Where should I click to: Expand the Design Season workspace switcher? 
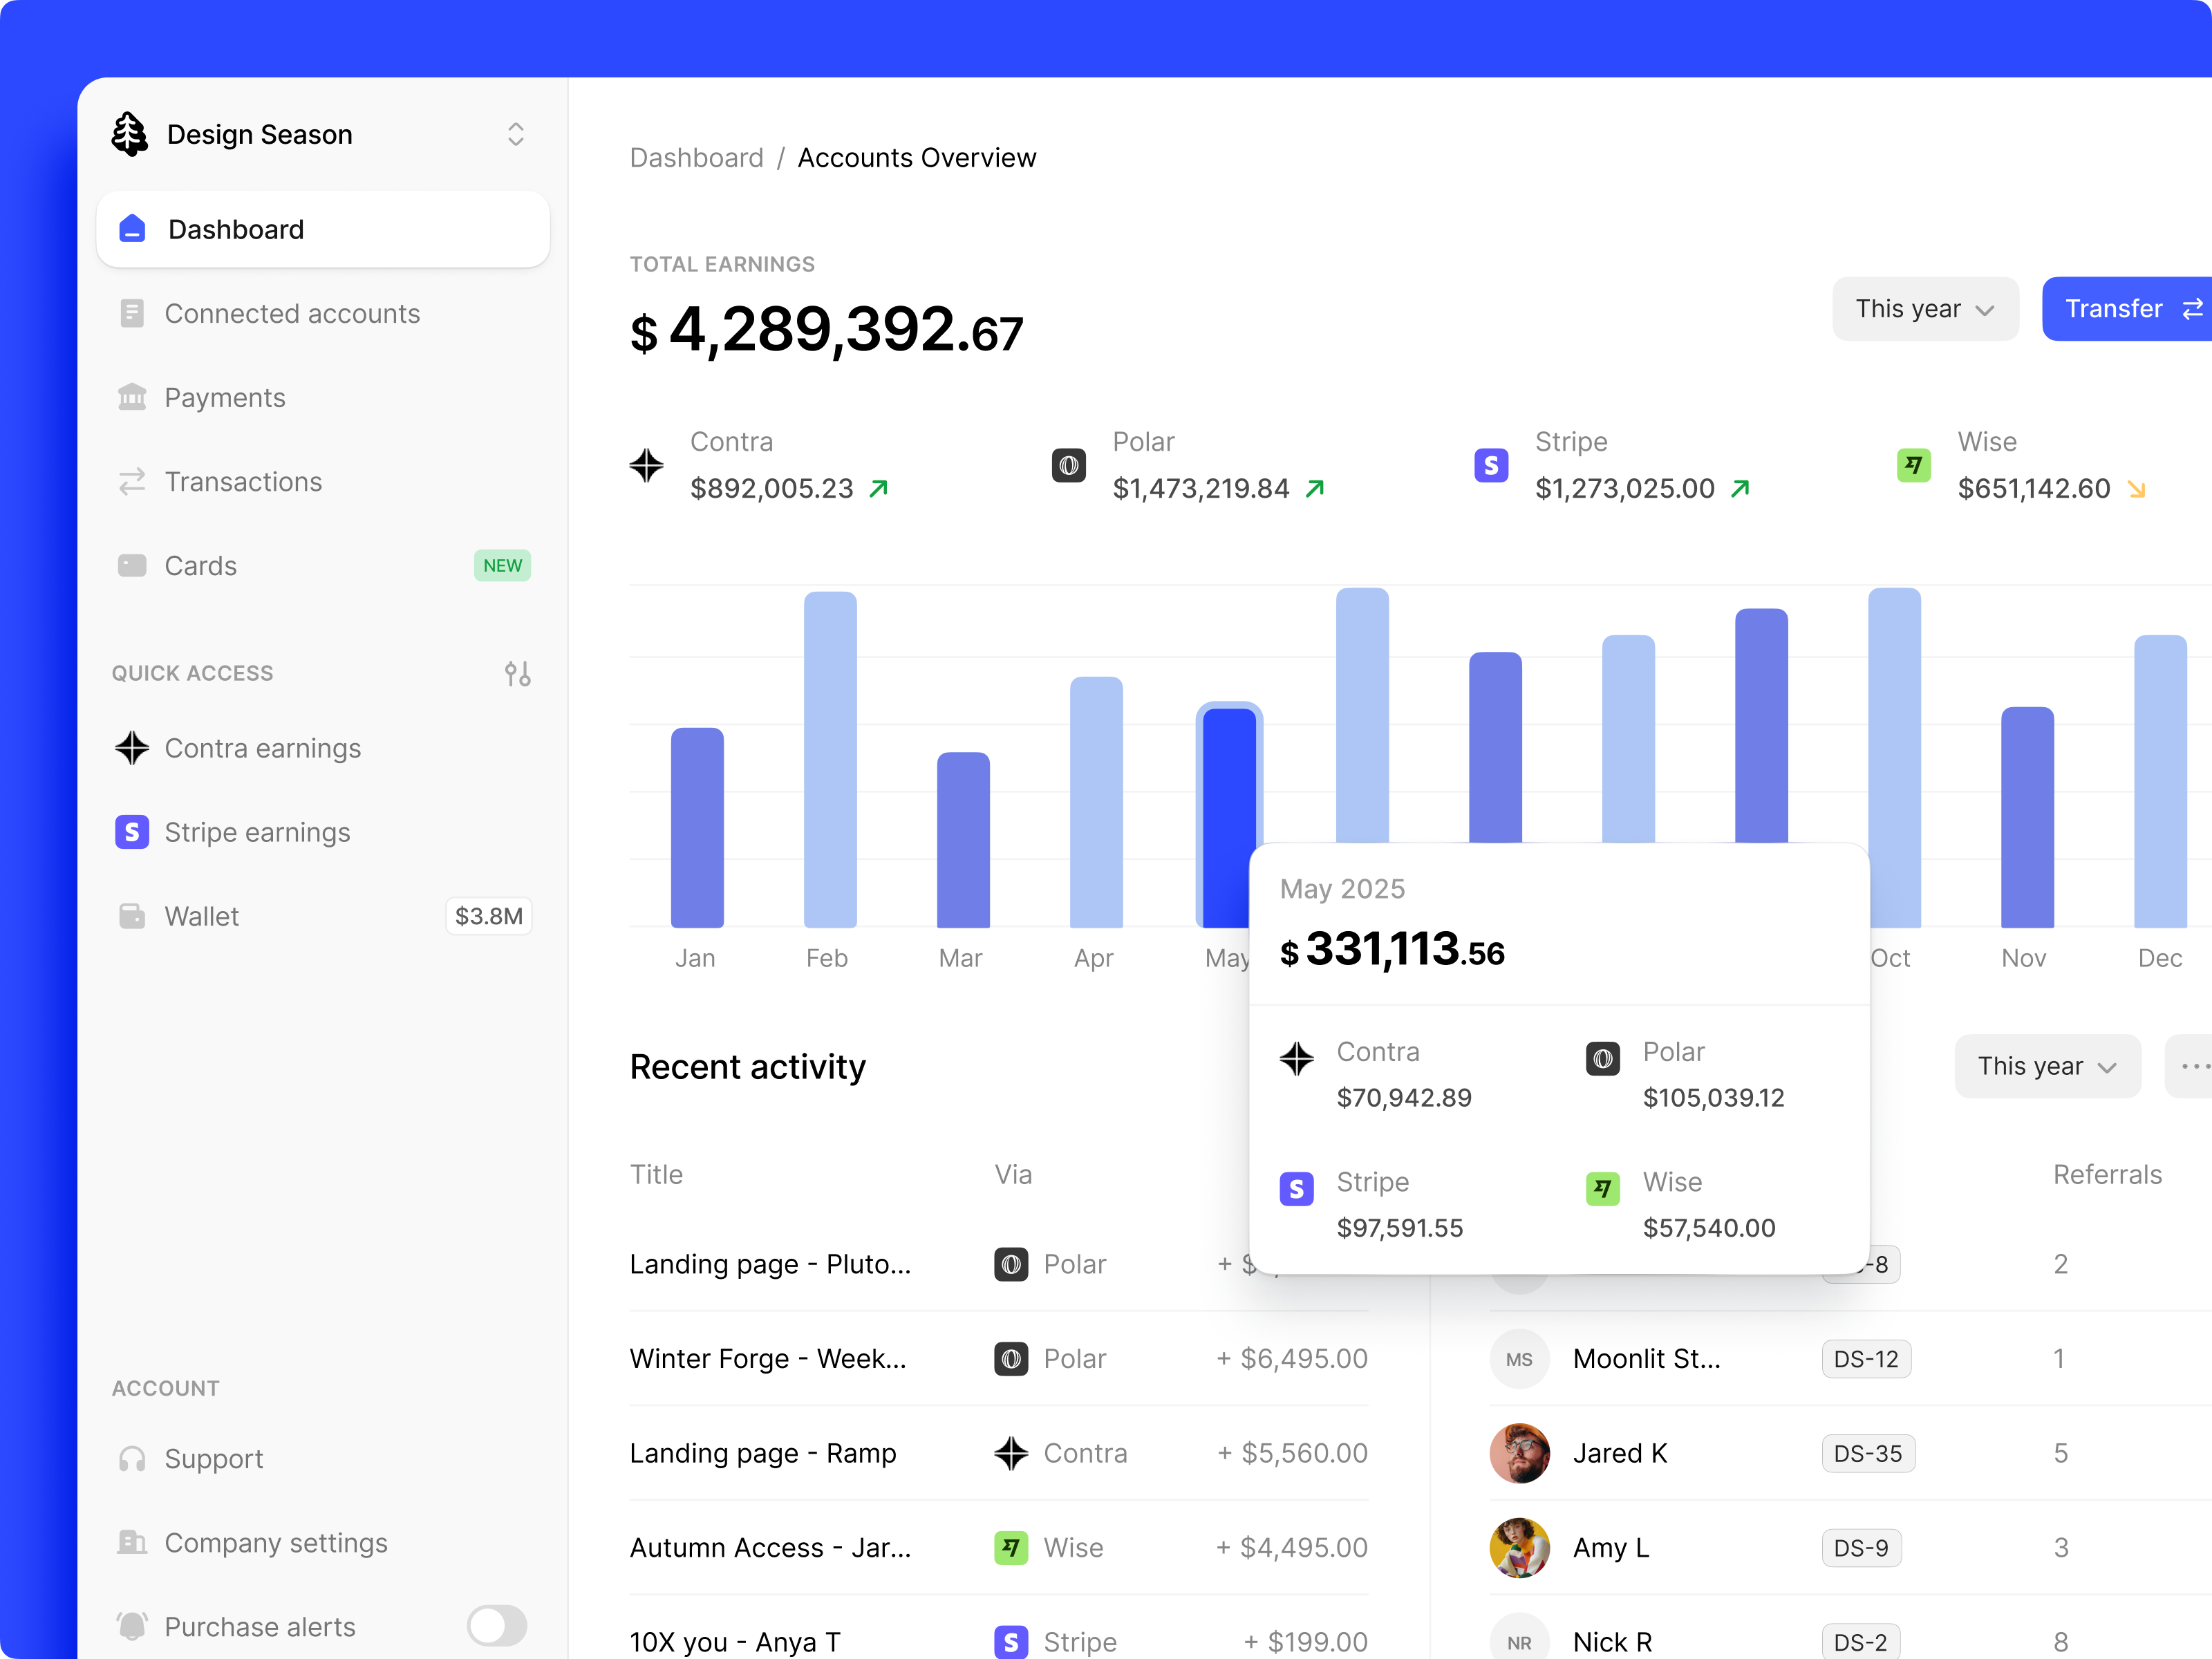click(x=516, y=134)
